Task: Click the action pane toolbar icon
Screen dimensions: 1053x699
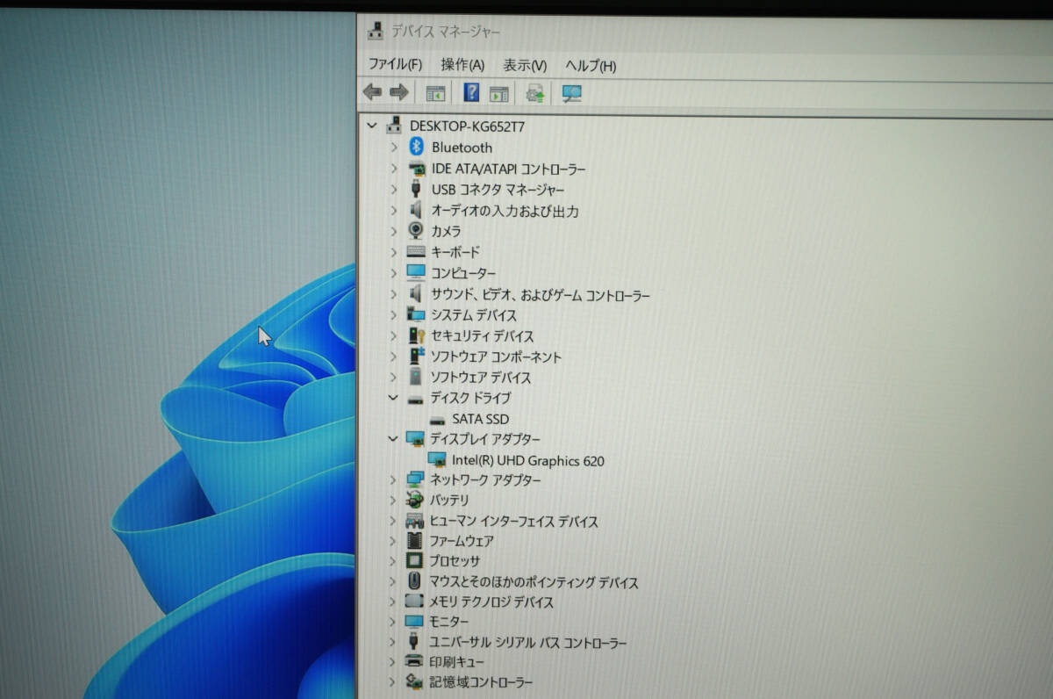Action: (499, 93)
